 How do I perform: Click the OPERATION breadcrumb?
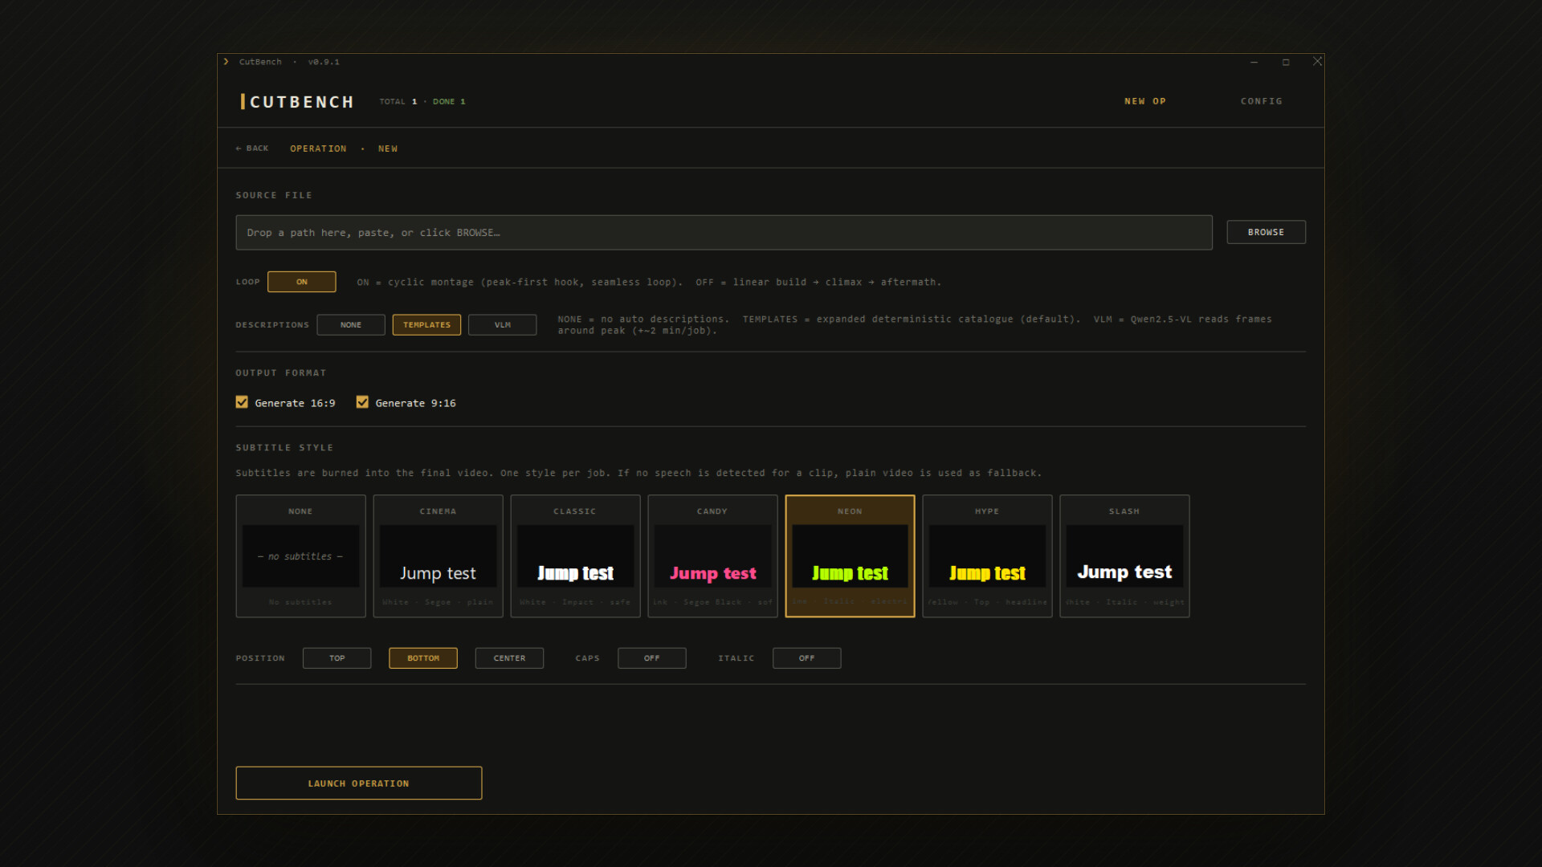click(318, 149)
